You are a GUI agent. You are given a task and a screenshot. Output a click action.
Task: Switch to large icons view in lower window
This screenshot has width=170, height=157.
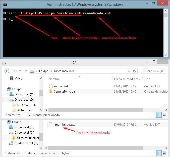(164, 153)
